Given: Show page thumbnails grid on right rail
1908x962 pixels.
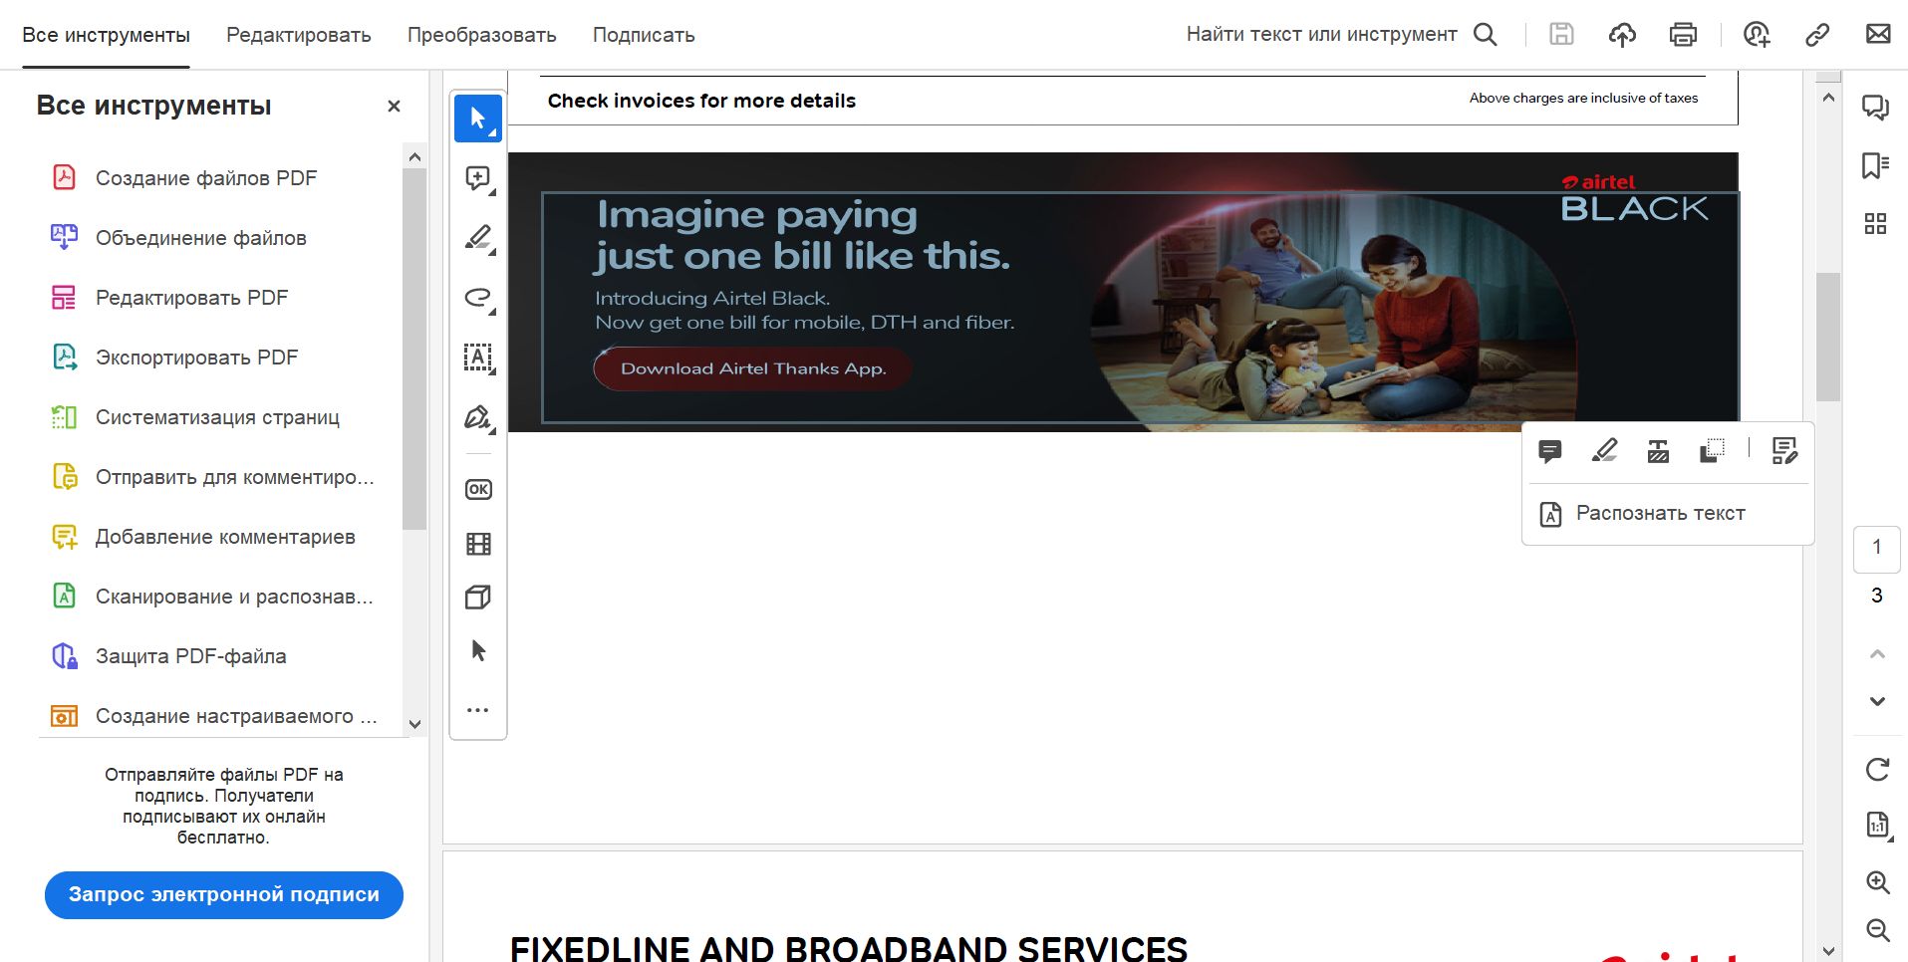Looking at the screenshot, I should pyautogui.click(x=1876, y=223).
